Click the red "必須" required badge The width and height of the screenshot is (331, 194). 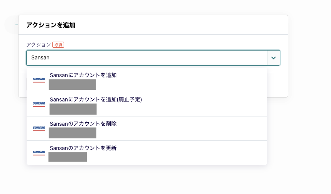(58, 45)
